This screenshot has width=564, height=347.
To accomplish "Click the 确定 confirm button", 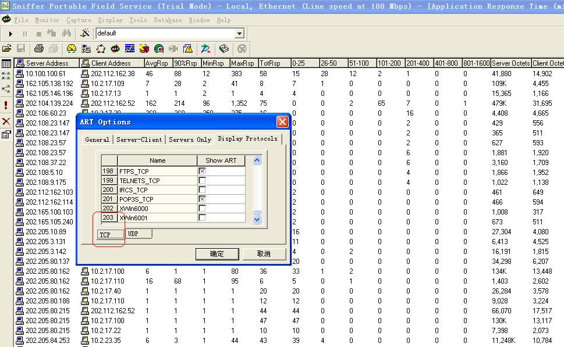I will (217, 254).
